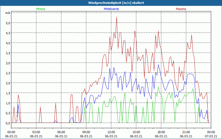Click the 3,5 y-axis value
The height and width of the screenshot is (139, 222).
coord(8,53)
